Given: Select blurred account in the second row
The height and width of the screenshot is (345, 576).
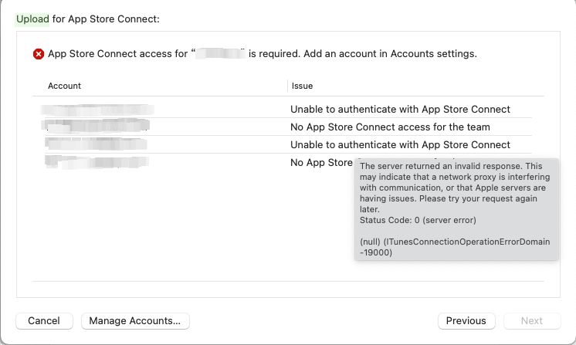Looking at the screenshot, I should (97, 126).
